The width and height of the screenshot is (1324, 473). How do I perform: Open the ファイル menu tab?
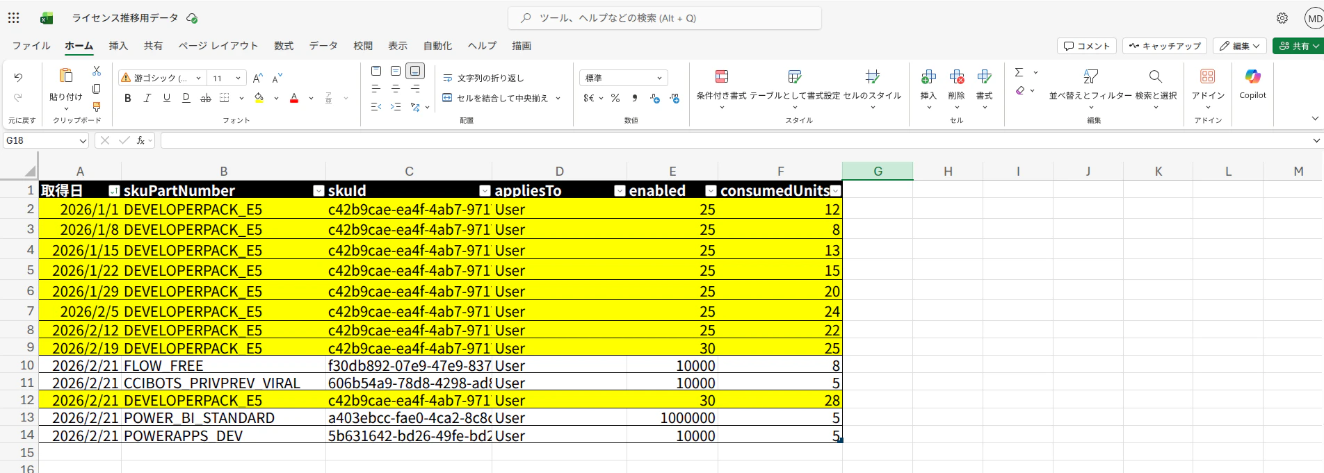(x=31, y=46)
